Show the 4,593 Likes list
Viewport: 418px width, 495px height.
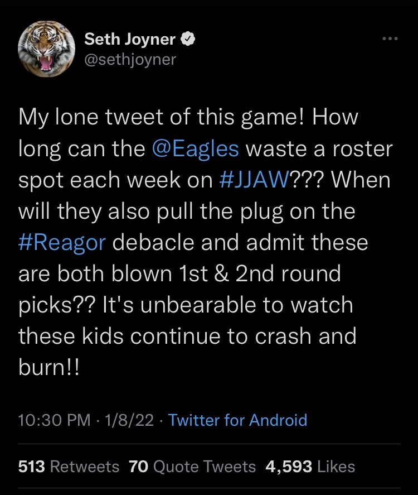(310, 467)
